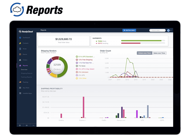190x138 pixels.
Task: Click the light blue tall UPS bar
Action: (148, 112)
